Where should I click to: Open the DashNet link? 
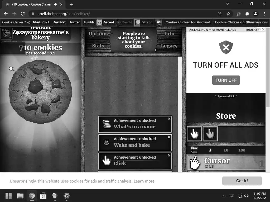(x=59, y=22)
